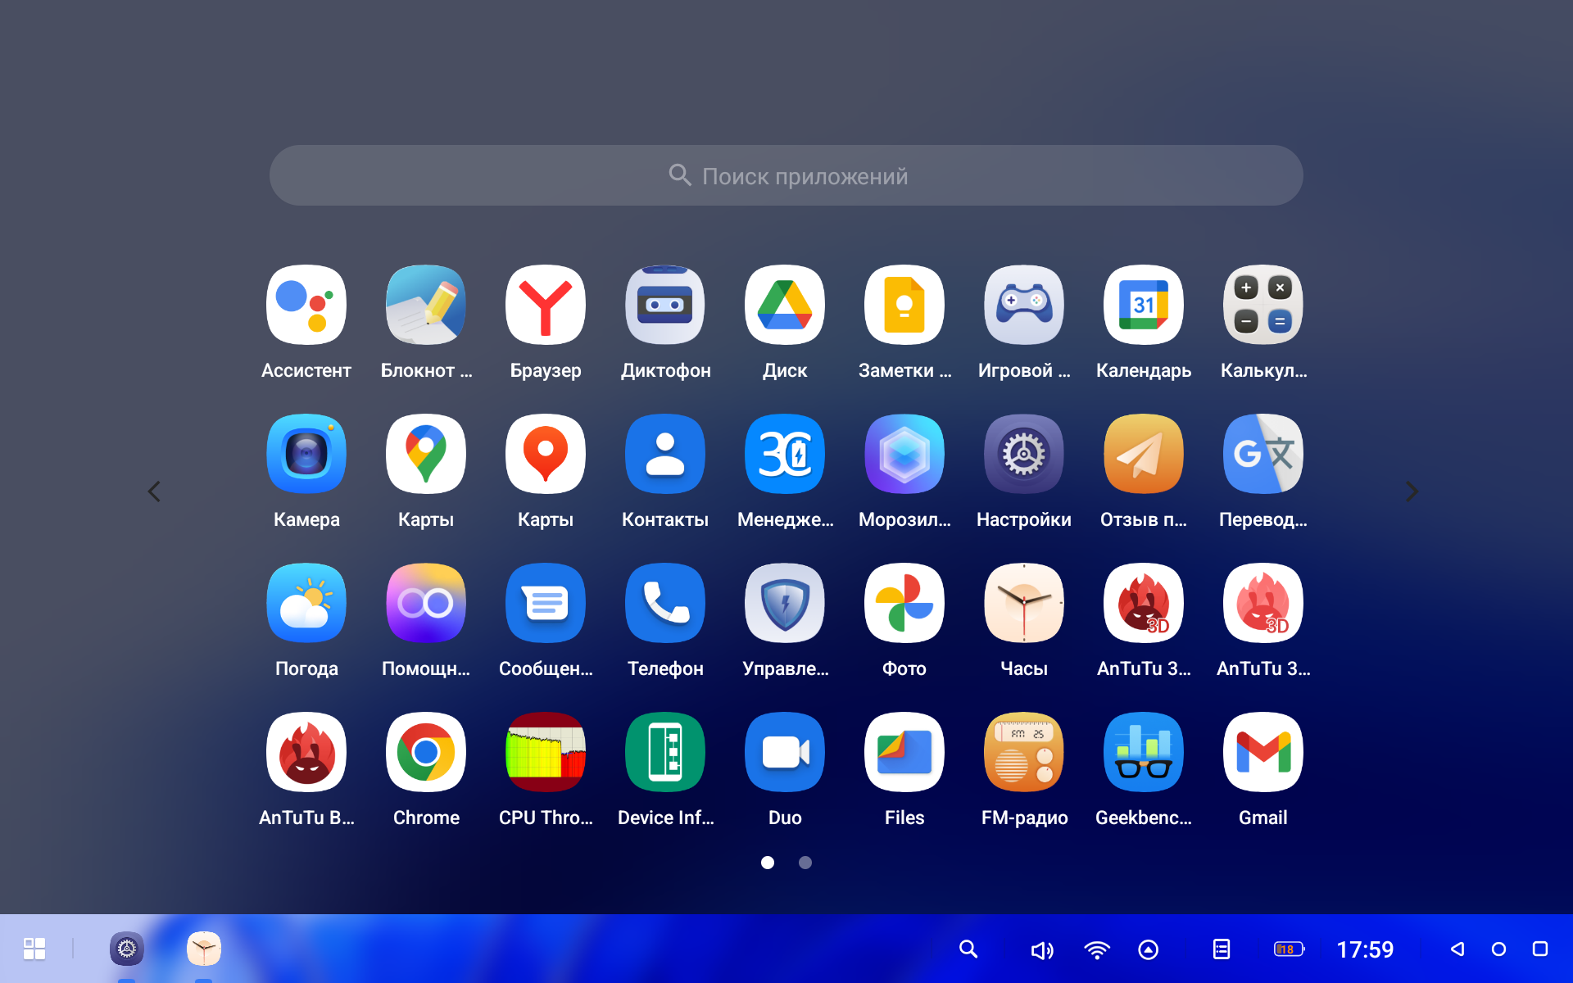Open the first AnTuTu 3D app, darker icon

[1144, 603]
